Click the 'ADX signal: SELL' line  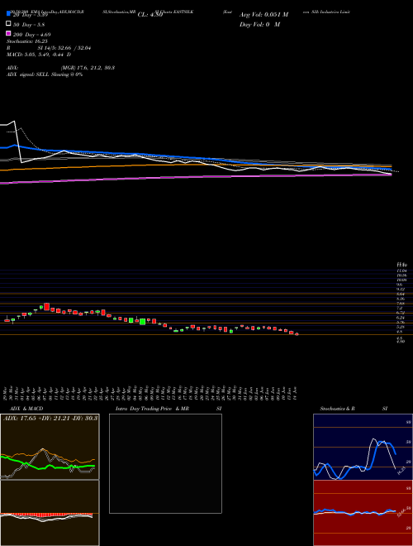[45, 74]
